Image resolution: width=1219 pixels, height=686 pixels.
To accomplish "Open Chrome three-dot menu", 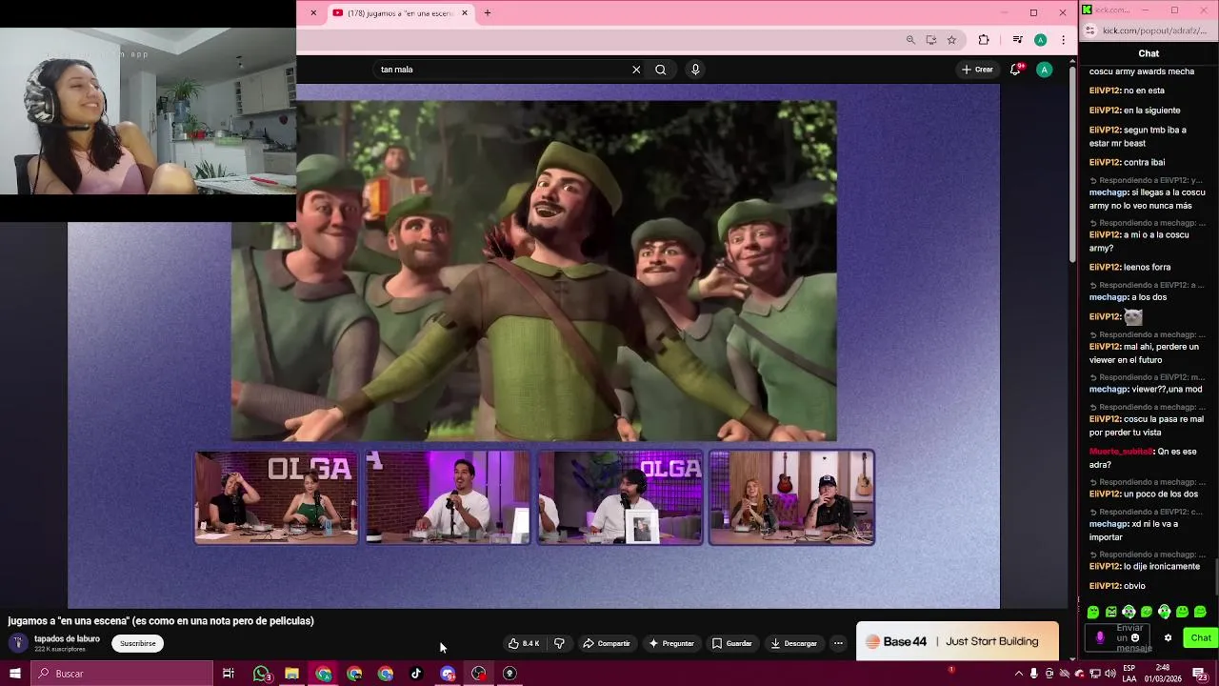I will coord(1063,40).
